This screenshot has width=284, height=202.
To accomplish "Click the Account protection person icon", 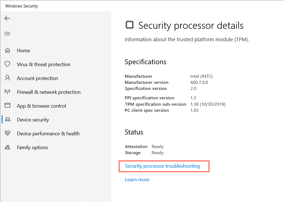I will point(7,78).
